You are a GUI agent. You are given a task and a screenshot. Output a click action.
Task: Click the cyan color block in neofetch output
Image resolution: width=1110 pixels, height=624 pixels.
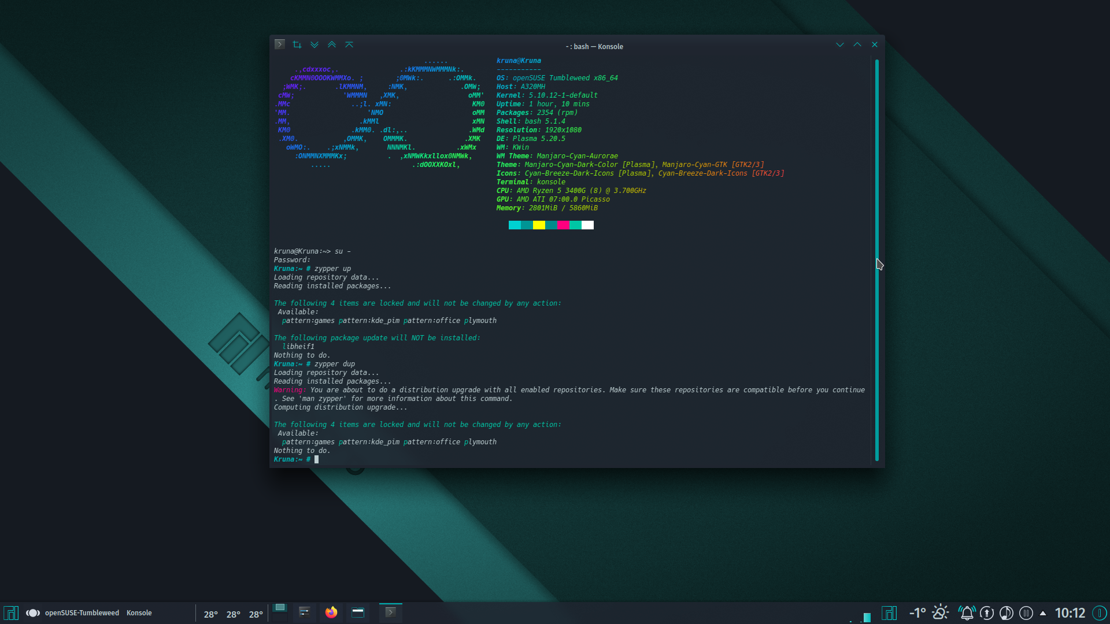[x=515, y=225]
